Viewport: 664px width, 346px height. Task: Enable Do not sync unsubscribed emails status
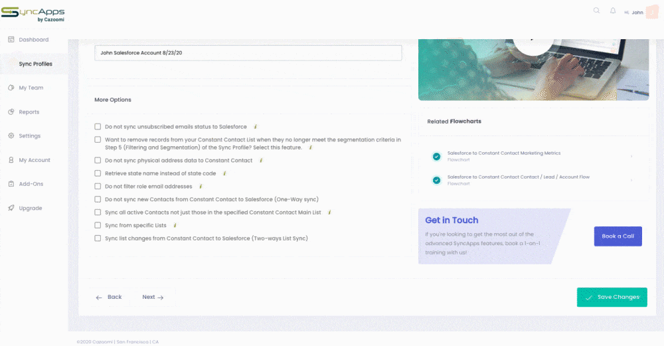click(x=98, y=127)
